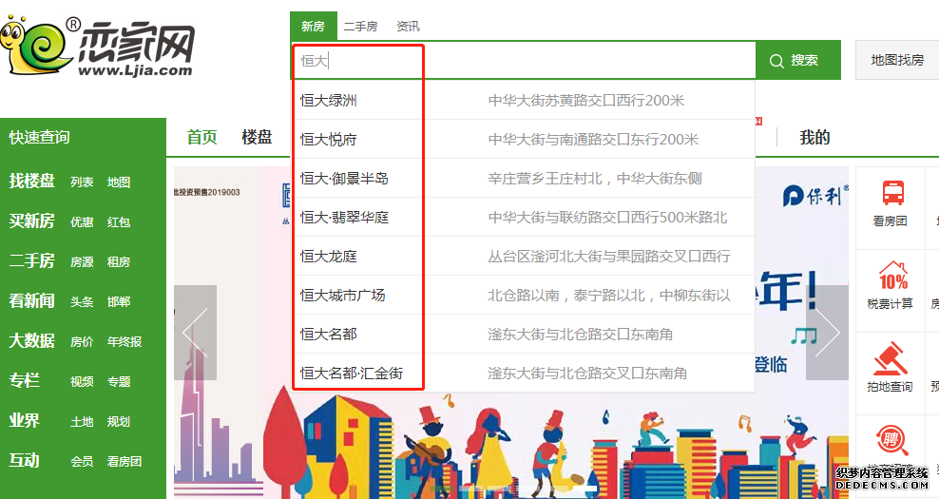
Task: Open 列表 next to 找楼盘
Action: (82, 182)
